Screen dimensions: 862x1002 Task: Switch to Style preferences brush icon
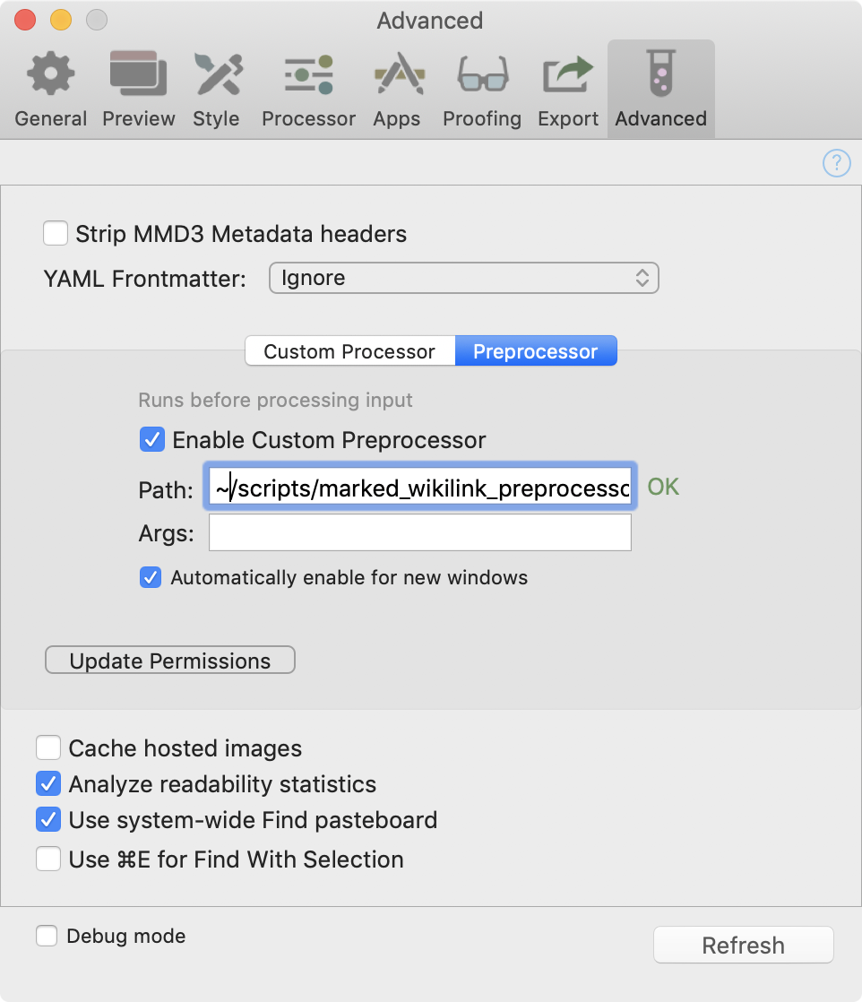pyautogui.click(x=217, y=90)
